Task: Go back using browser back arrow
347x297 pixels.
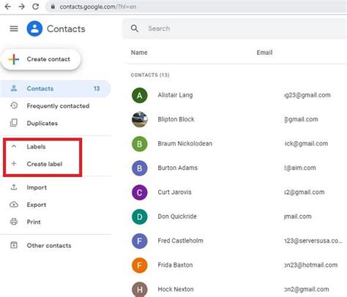Action: 8,7
